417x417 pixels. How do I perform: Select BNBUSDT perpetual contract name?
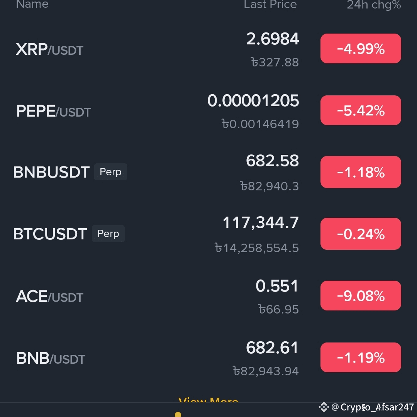coord(51,172)
